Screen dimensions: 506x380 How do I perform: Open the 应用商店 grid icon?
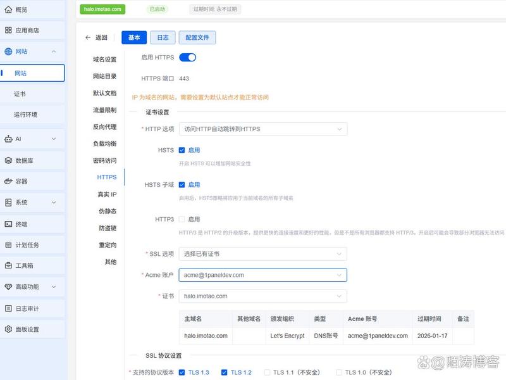pyautogui.click(x=8, y=30)
